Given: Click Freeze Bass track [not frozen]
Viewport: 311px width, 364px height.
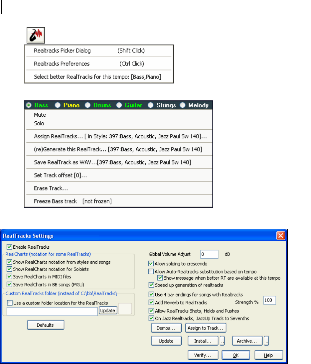Looking at the screenshot, I should click(x=118, y=201).
